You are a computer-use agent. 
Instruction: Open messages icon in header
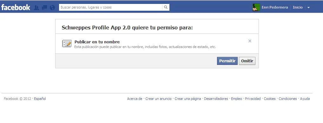(x=44, y=8)
